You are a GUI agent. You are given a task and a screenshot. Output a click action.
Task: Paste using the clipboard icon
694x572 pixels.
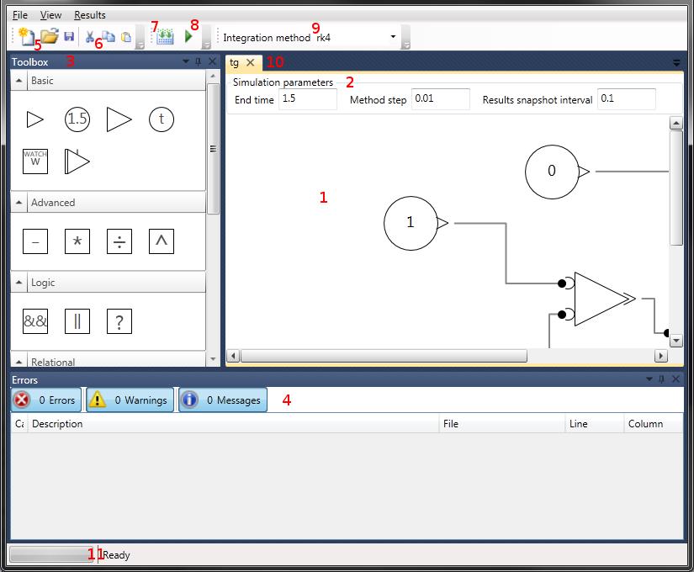click(126, 37)
